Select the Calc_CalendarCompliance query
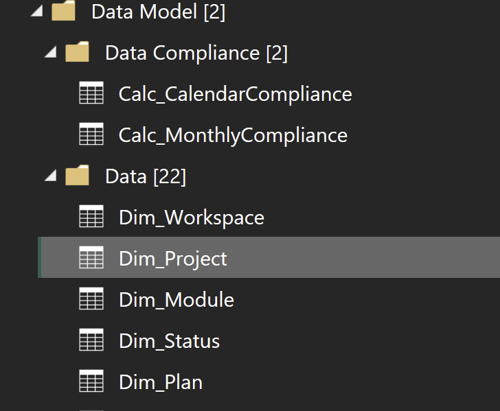500x411 pixels. tap(235, 94)
